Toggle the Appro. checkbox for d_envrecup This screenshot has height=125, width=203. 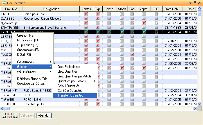point(144,23)
